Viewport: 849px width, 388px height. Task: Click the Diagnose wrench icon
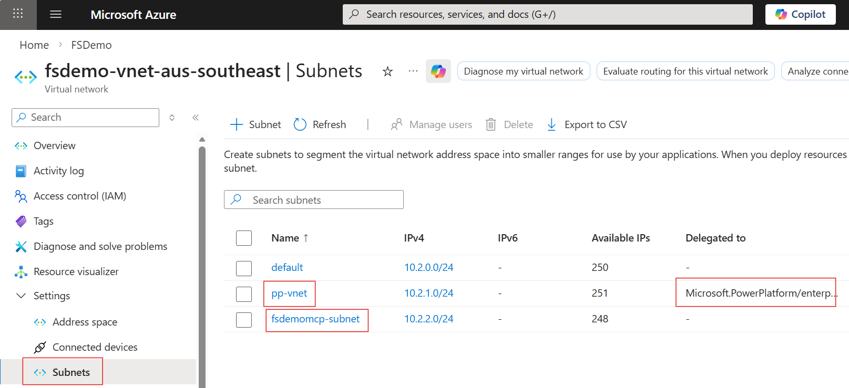point(21,246)
